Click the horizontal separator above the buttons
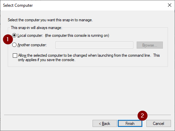This screenshot has height=131, width=175. [x=87, y=115]
